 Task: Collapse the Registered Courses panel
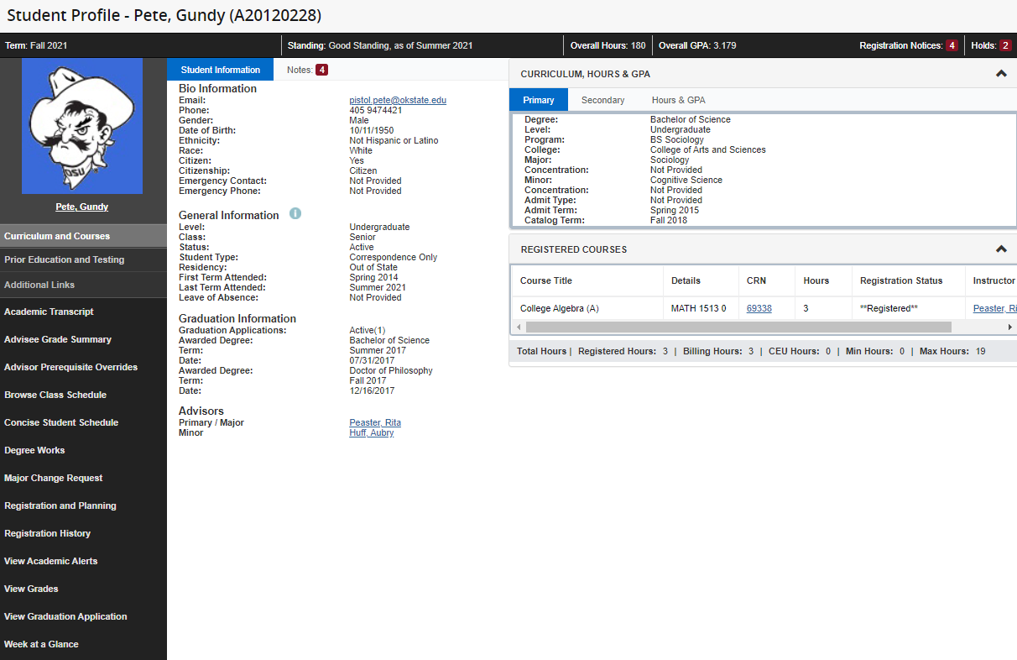click(1000, 249)
